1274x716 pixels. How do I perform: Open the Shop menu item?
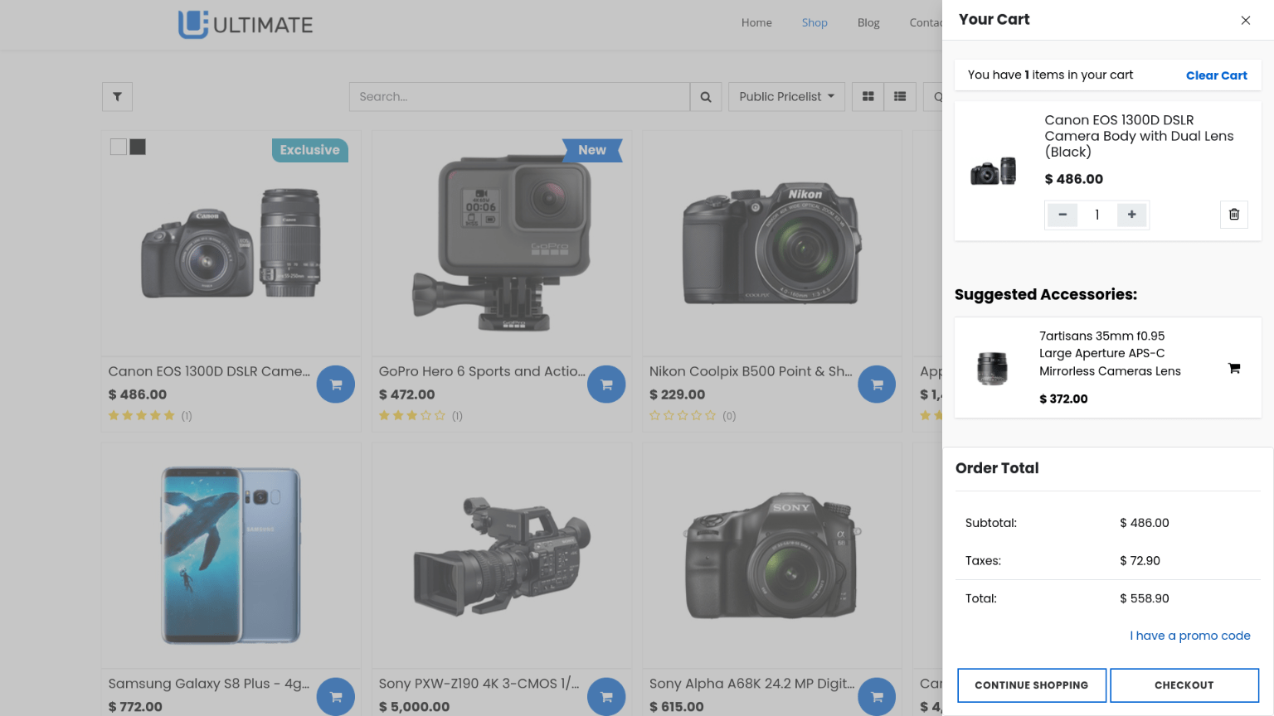coord(814,23)
